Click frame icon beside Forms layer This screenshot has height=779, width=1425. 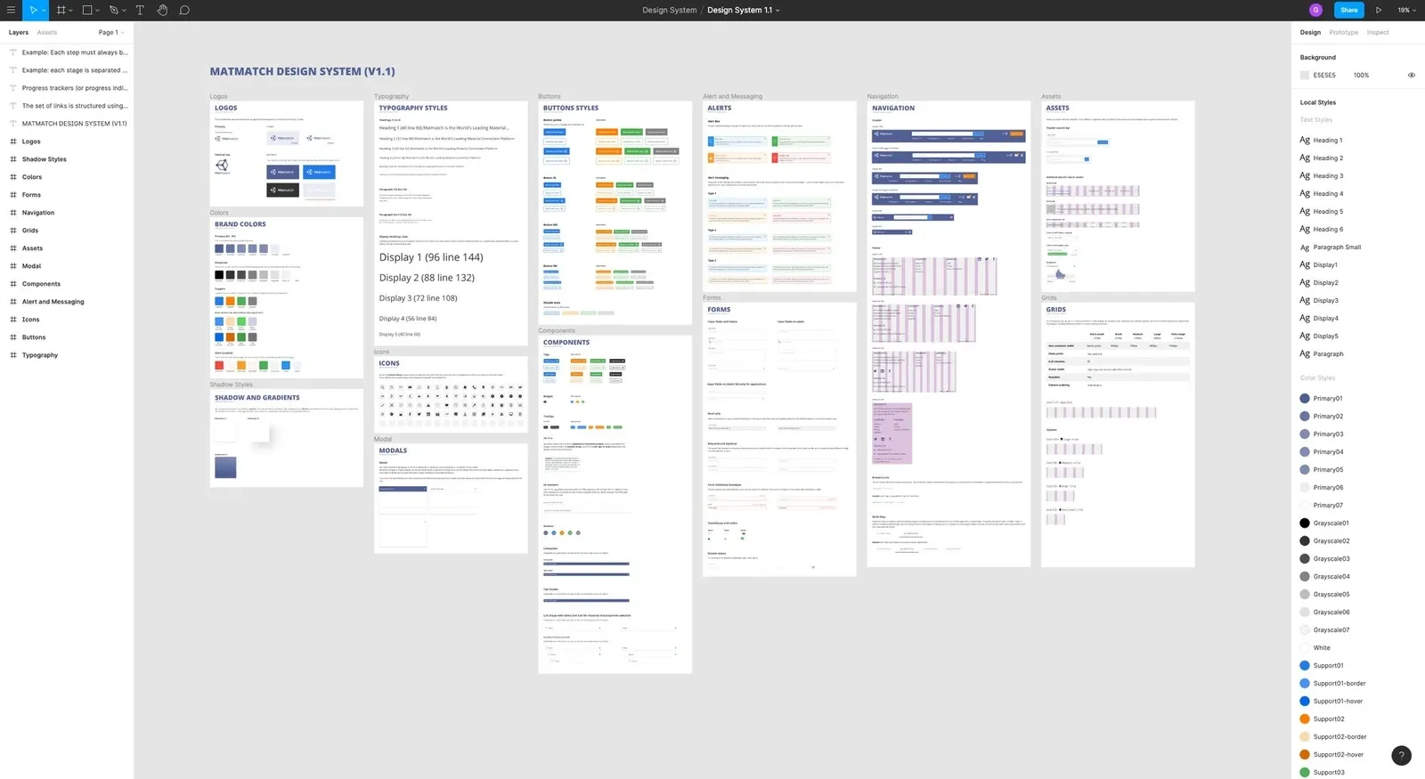point(13,195)
